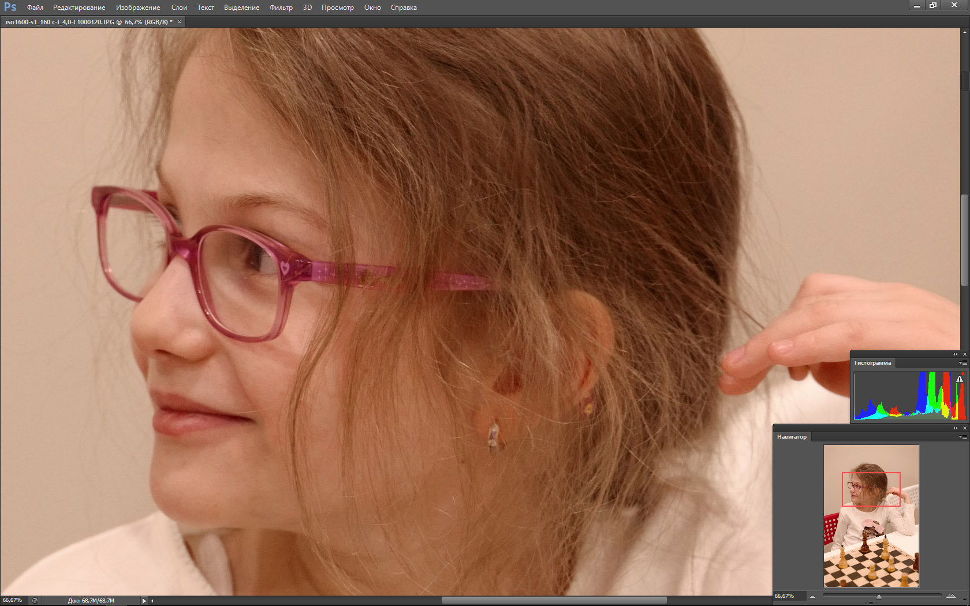Close the Навигатор panel
The width and height of the screenshot is (970, 606).
pos(964,428)
